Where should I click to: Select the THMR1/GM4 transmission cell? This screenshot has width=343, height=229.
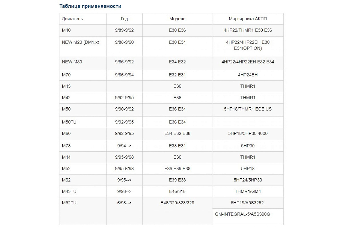248,192
